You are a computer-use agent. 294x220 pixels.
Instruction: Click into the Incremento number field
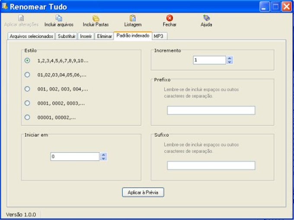pyautogui.click(x=209, y=60)
